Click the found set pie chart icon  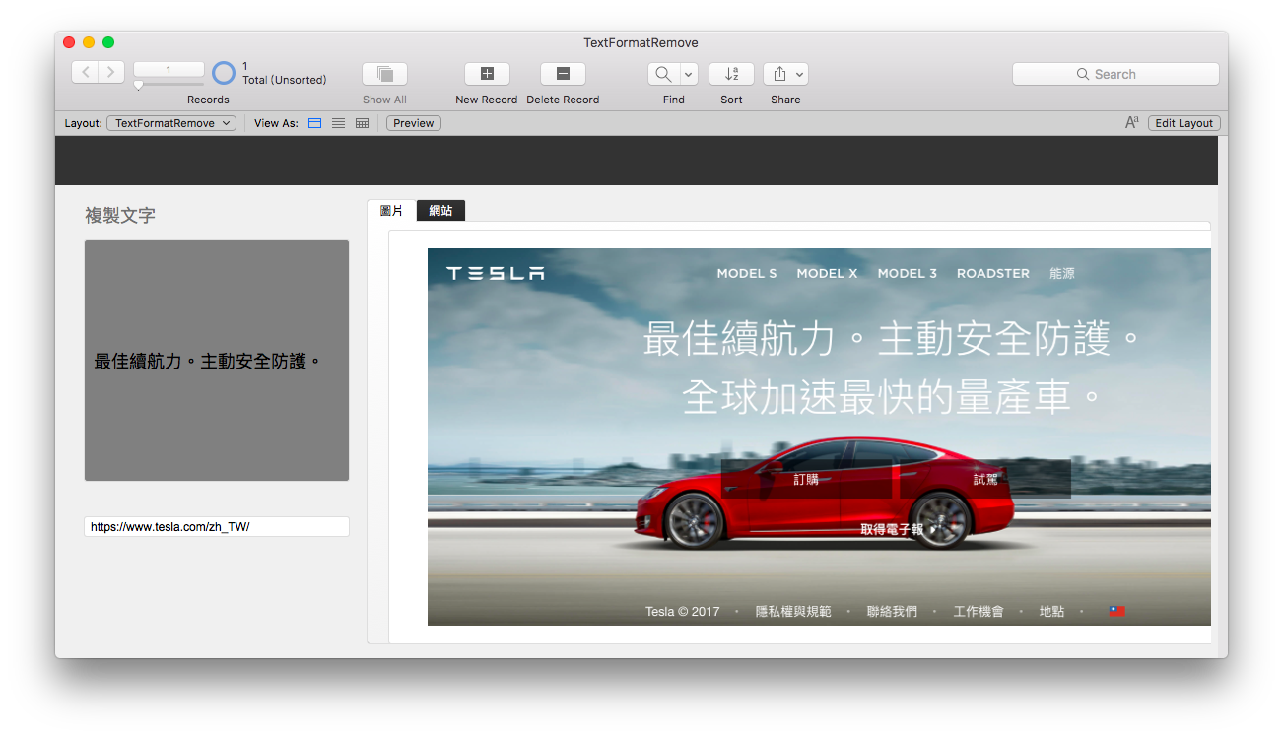point(224,73)
